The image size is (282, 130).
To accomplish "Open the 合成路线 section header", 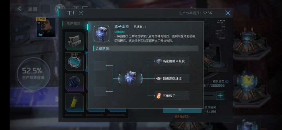I will tap(146, 49).
